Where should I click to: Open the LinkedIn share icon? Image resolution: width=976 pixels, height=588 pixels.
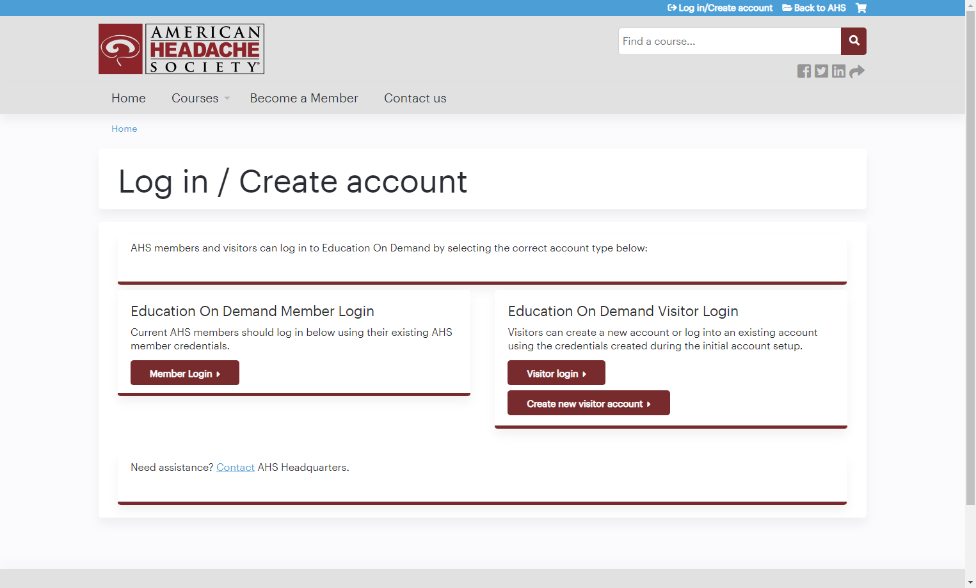click(x=838, y=71)
